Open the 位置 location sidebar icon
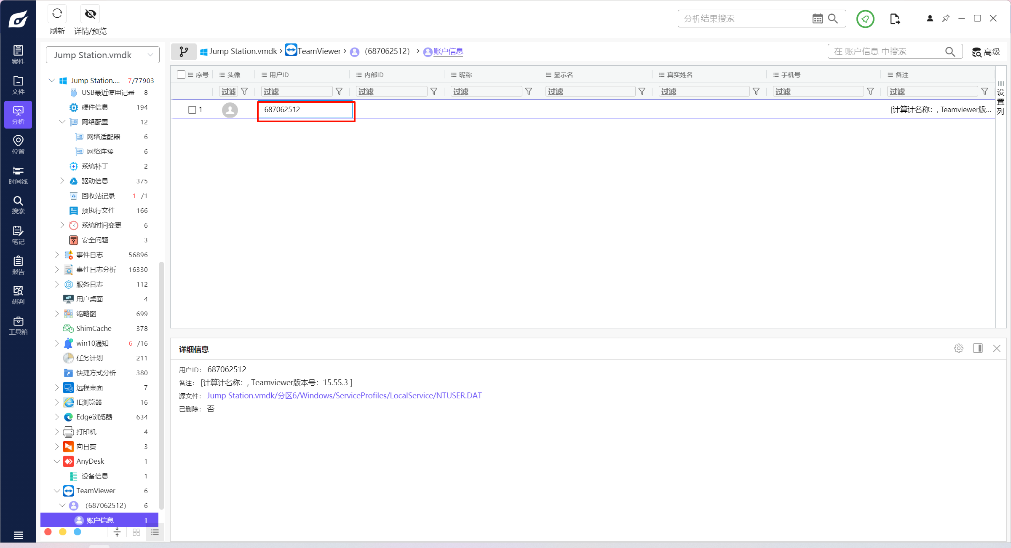 18,145
